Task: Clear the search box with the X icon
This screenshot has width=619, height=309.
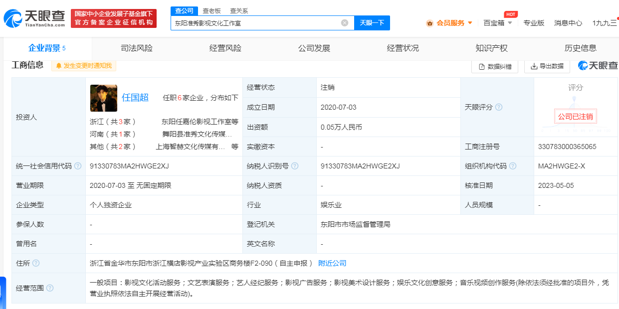Action: point(345,23)
